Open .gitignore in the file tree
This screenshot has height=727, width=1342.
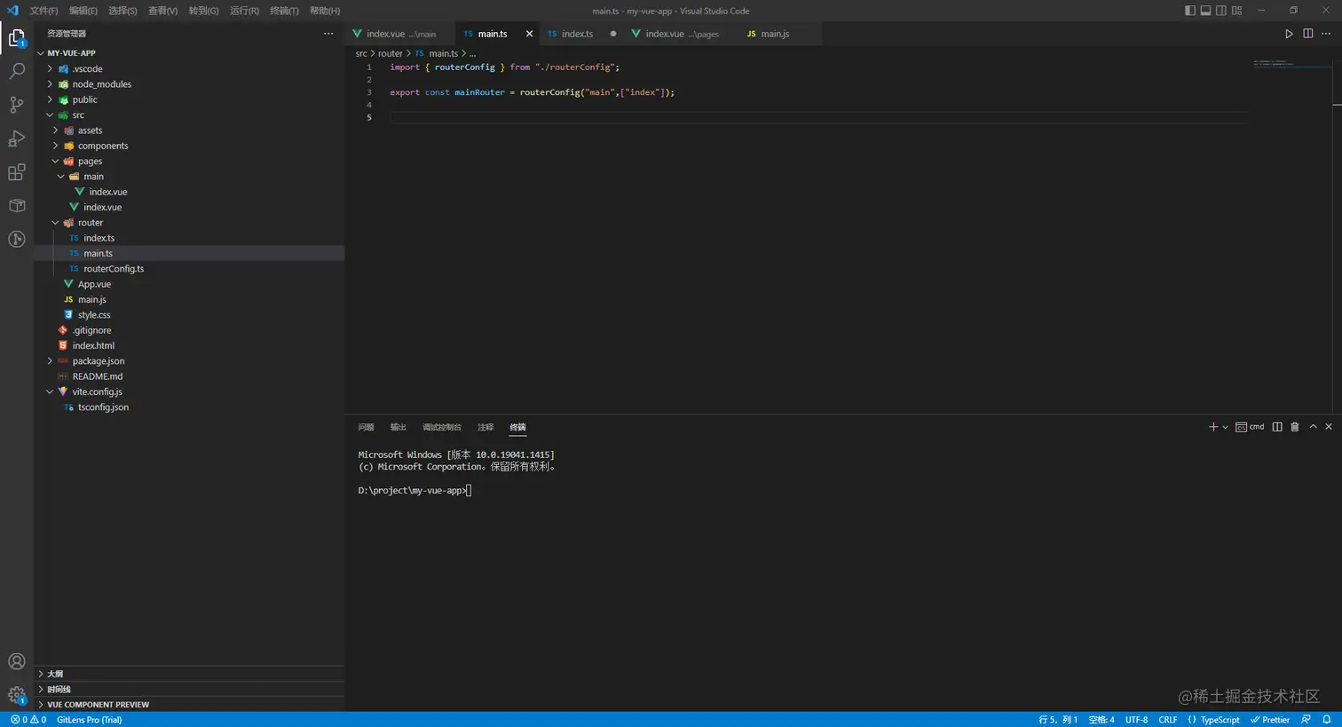189,330
